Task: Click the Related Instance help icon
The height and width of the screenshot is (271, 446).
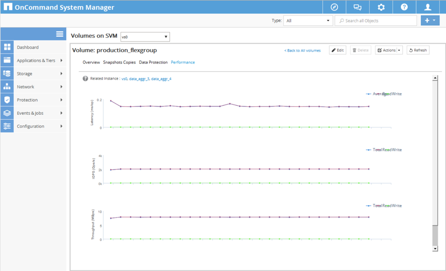Action: (x=85, y=78)
